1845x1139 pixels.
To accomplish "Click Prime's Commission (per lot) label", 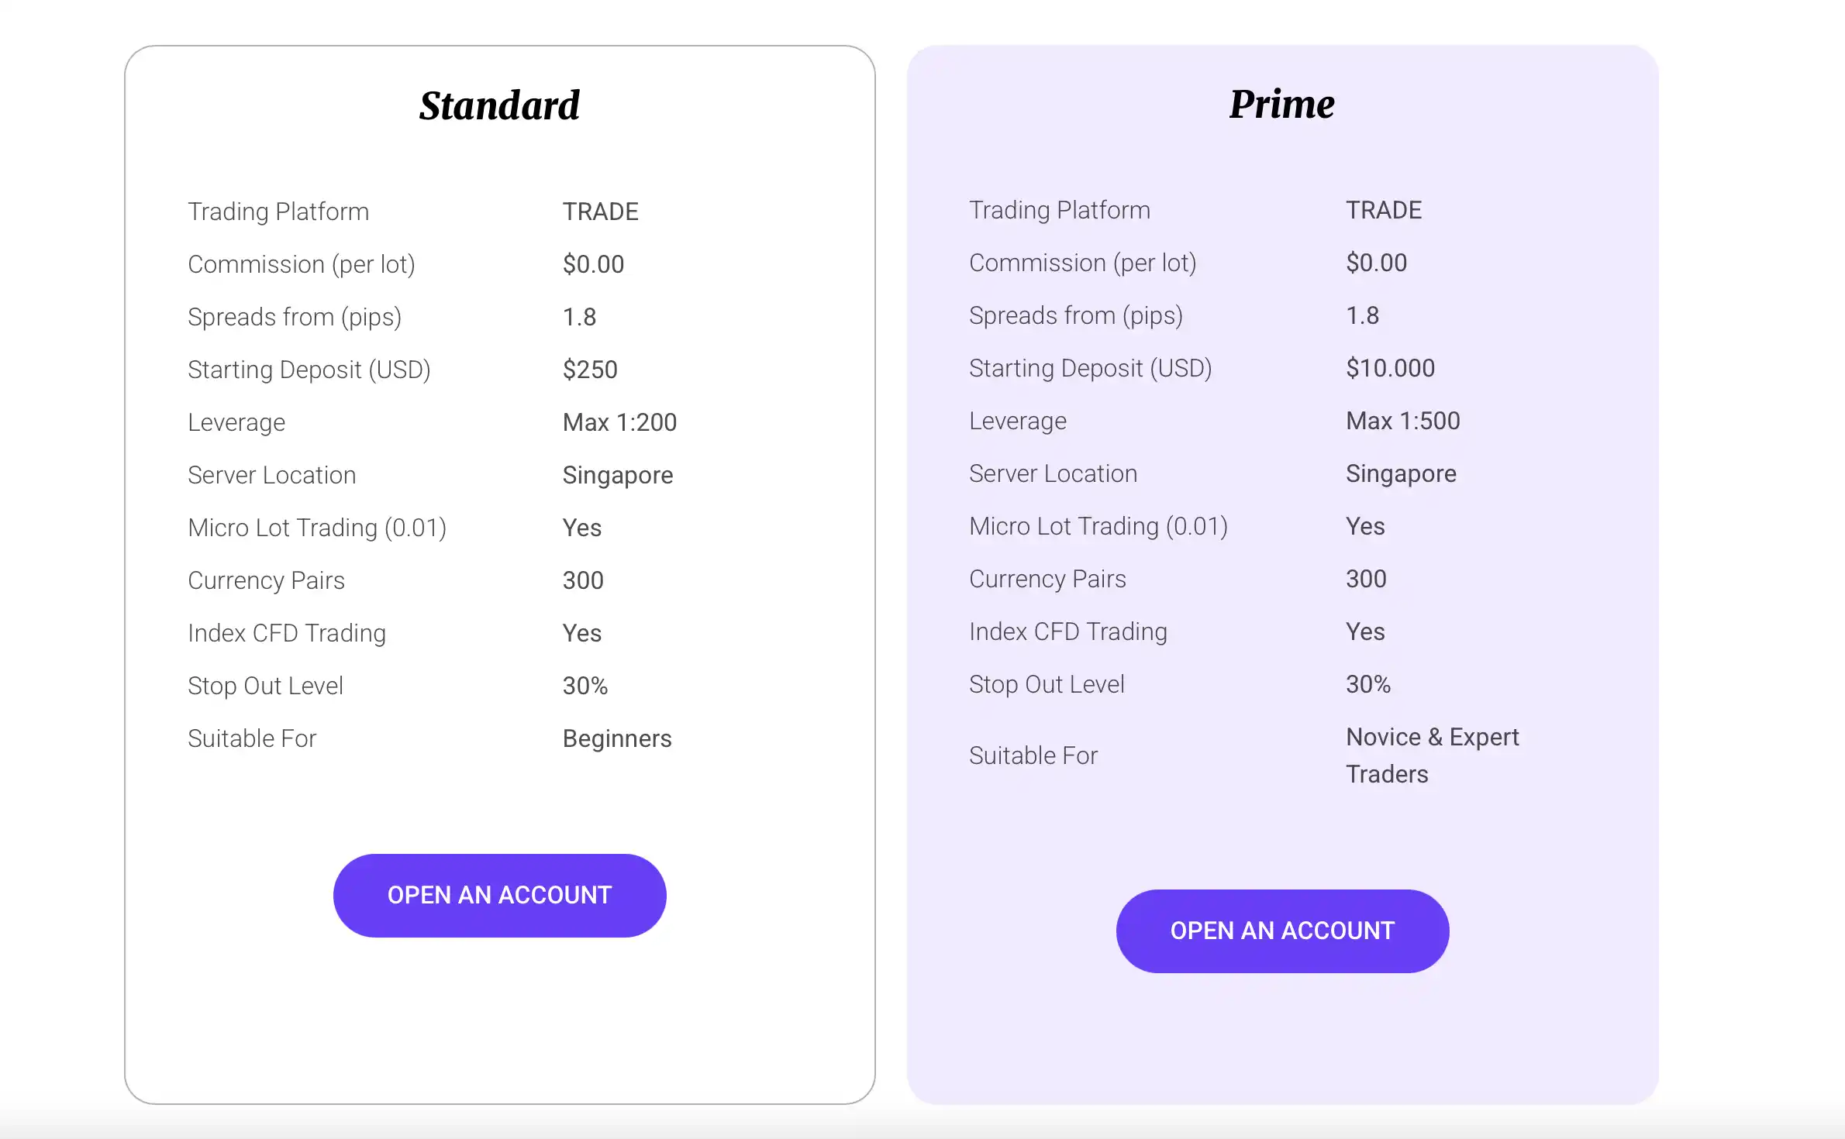I will pyautogui.click(x=1082, y=263).
